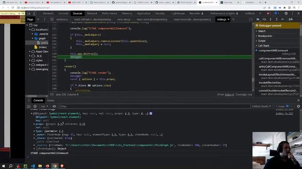The image size is (302, 169).
Task: Toggle the device toolbar icon
Action: [x=34, y=14]
